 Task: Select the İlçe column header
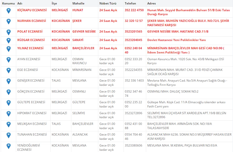click(x=54, y=3)
